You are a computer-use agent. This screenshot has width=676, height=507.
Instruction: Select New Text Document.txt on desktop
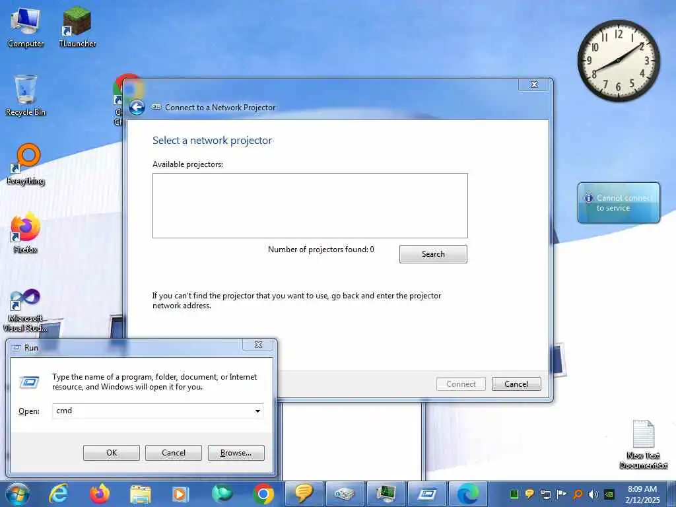(x=643, y=445)
